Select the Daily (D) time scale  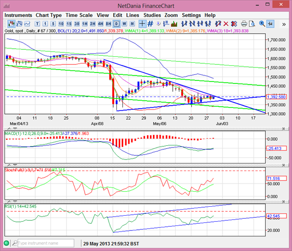pyautogui.click(x=116, y=24)
